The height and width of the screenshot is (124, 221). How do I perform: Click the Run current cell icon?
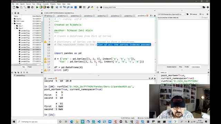41,7
